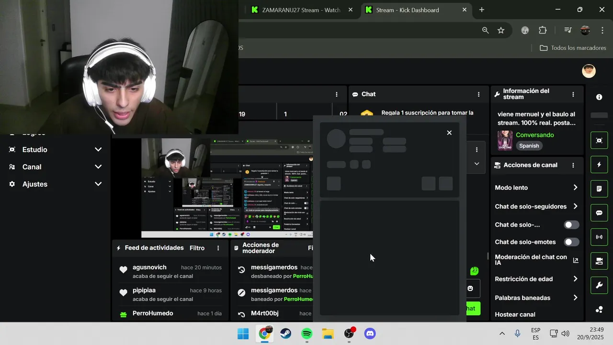Select M4rt00bj in moderator actions
Image resolution: width=613 pixels, height=345 pixels.
coord(264,313)
